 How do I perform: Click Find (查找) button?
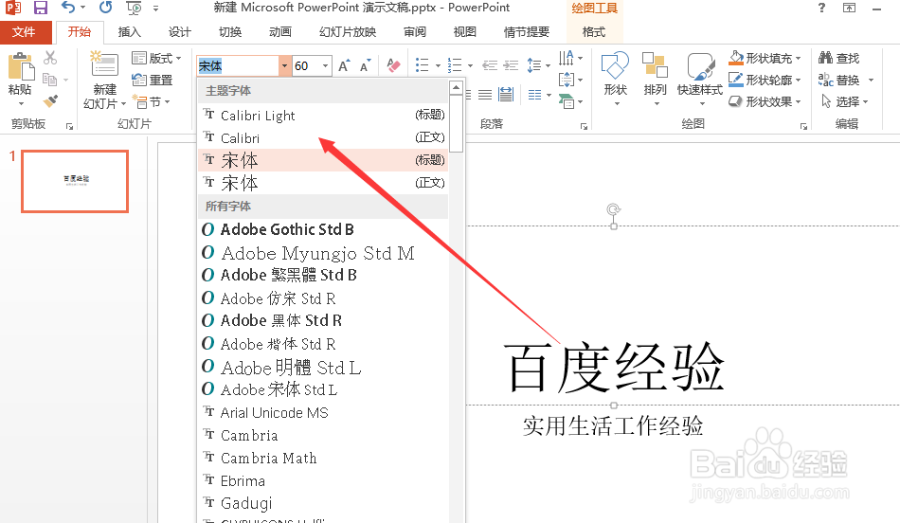[839, 58]
